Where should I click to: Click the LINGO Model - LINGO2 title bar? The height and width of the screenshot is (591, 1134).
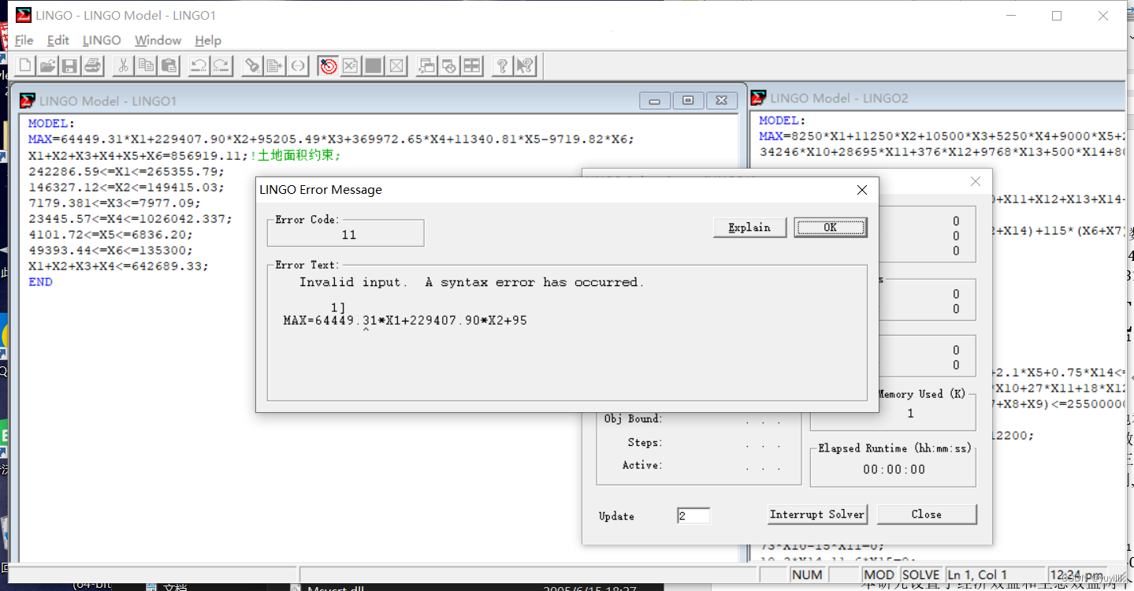tap(936, 98)
